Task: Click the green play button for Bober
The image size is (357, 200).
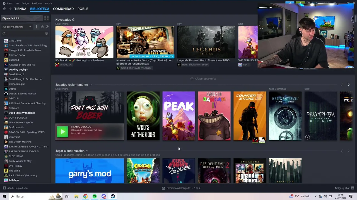Action: click(x=62, y=132)
